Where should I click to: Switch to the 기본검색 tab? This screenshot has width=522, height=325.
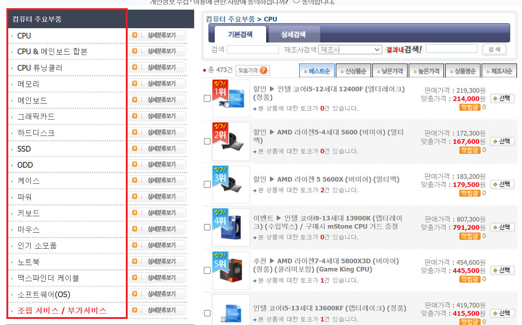point(240,35)
